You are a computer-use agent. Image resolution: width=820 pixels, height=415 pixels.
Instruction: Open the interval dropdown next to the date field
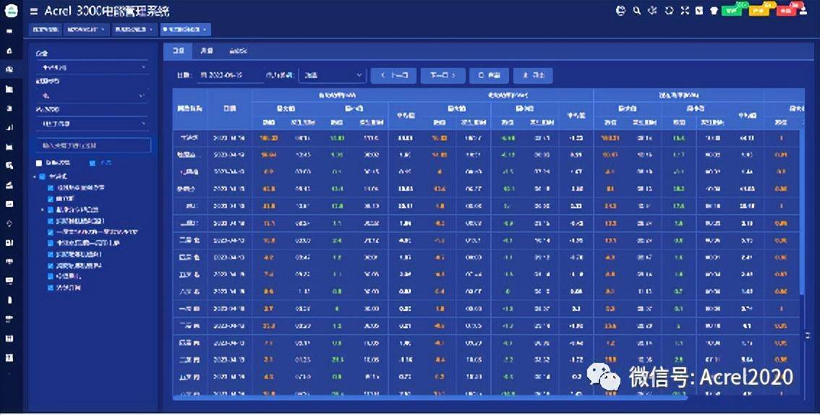[x=332, y=75]
